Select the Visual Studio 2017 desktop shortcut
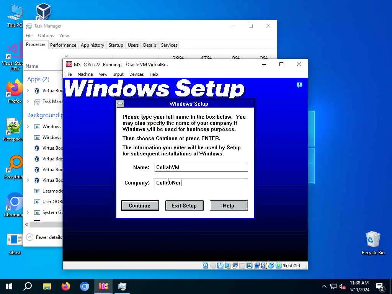This screenshot has height=294, width=392. coord(12,57)
